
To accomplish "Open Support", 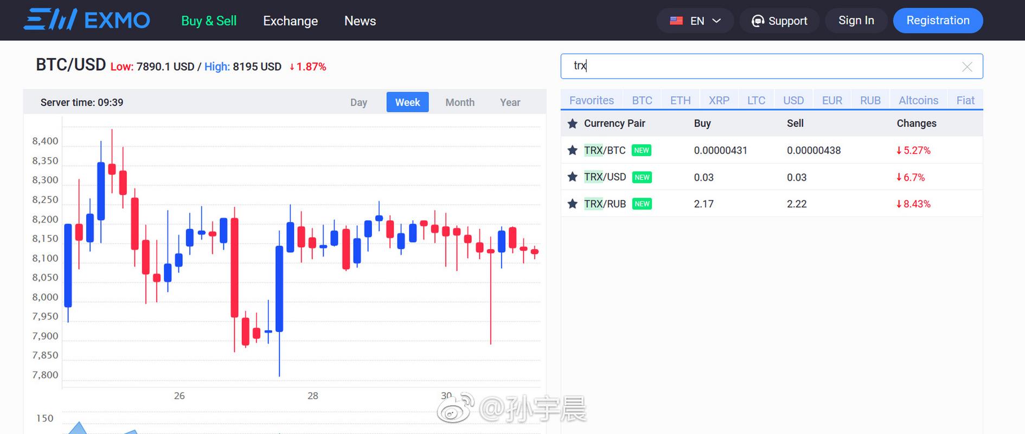I will click(x=779, y=21).
